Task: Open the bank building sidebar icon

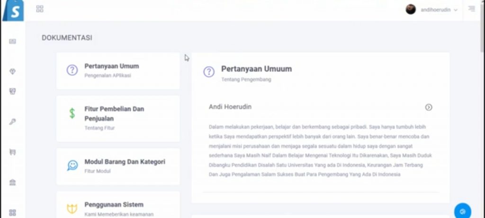Action: point(13,183)
